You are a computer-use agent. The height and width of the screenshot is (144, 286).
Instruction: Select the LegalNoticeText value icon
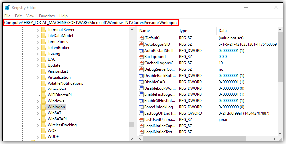(x=141, y=132)
